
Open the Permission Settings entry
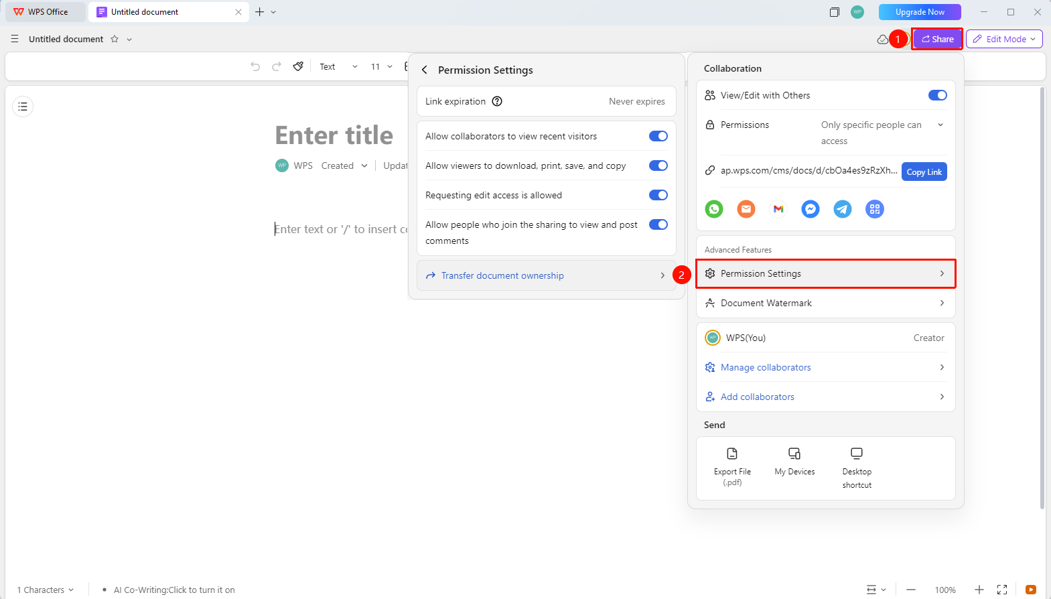point(826,273)
